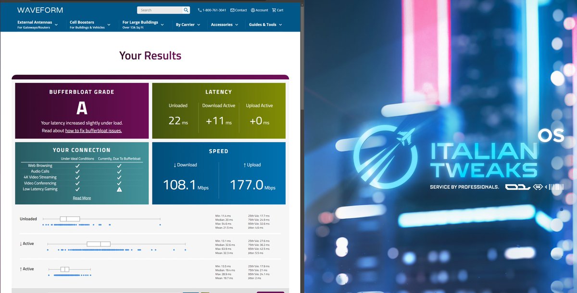Click Low Latency Gaming's ideal-conditions checkmark
This screenshot has height=293, width=577.
coord(78,189)
